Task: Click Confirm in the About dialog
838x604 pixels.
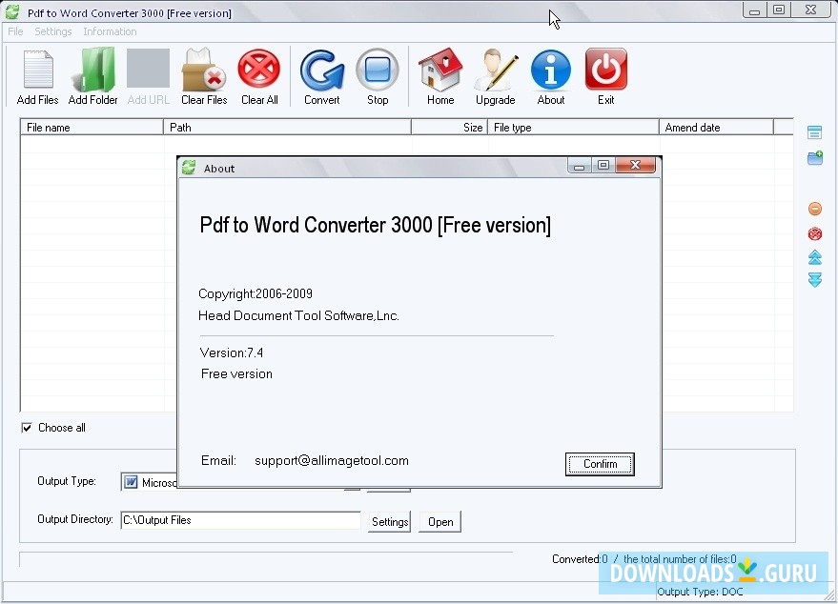Action: (x=600, y=464)
